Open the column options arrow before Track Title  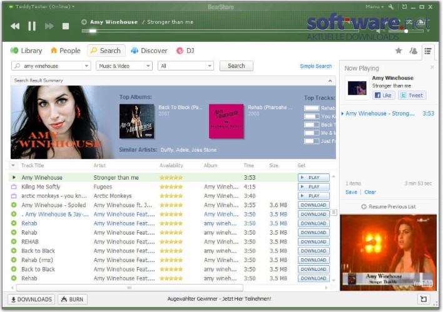pos(13,165)
